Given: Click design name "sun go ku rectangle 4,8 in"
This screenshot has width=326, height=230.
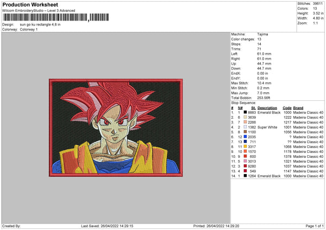Looking at the screenshot, I should coord(40,24).
